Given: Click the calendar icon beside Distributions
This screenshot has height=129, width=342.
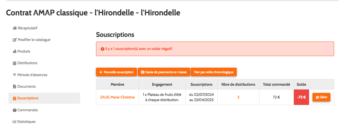Looking at the screenshot, I should pos(15,63).
